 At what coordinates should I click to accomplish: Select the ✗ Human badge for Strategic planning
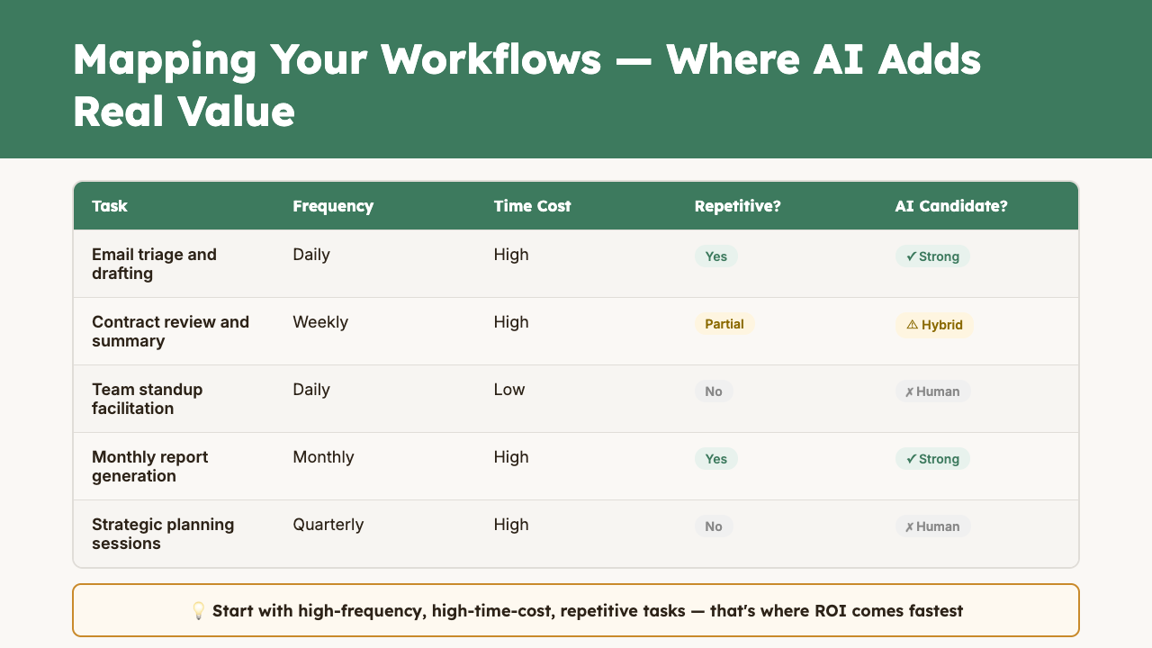[932, 526]
